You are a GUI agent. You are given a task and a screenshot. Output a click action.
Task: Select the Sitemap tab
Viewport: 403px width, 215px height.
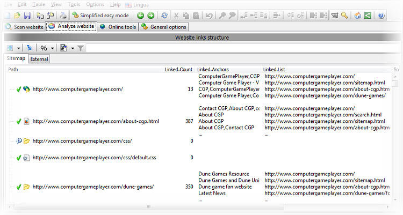coord(16,58)
